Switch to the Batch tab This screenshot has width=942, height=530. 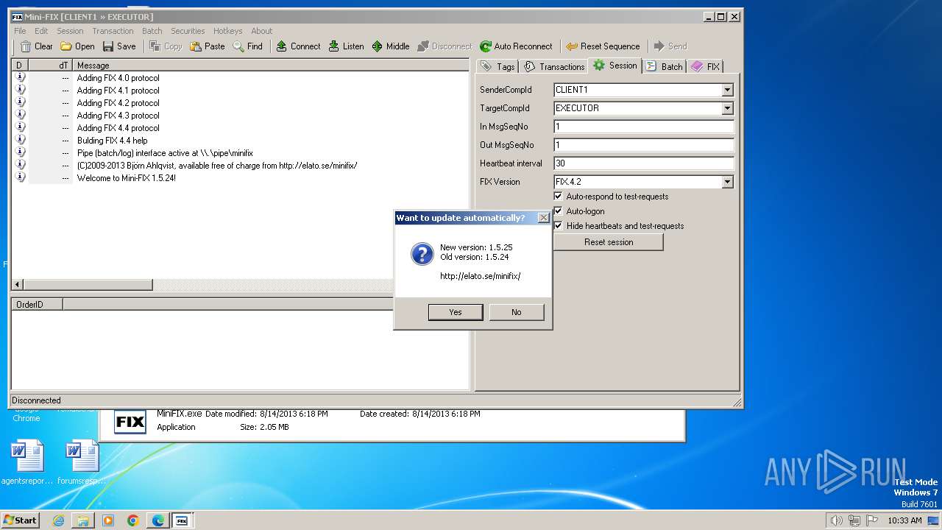(665, 66)
